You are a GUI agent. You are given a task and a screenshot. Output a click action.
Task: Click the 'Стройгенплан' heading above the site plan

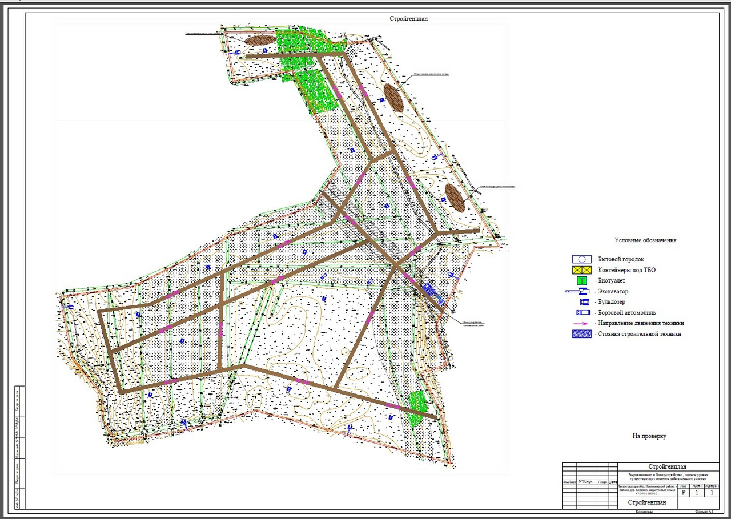click(408, 18)
